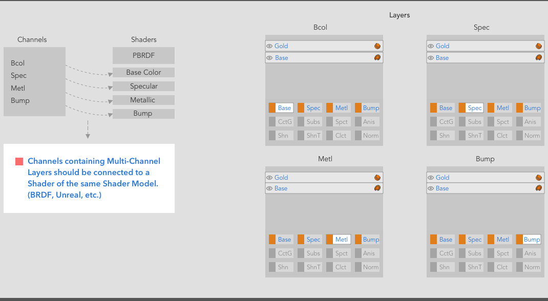Click the paint icon on Base layer in Bump
548x301 pixels.
(x=538, y=188)
